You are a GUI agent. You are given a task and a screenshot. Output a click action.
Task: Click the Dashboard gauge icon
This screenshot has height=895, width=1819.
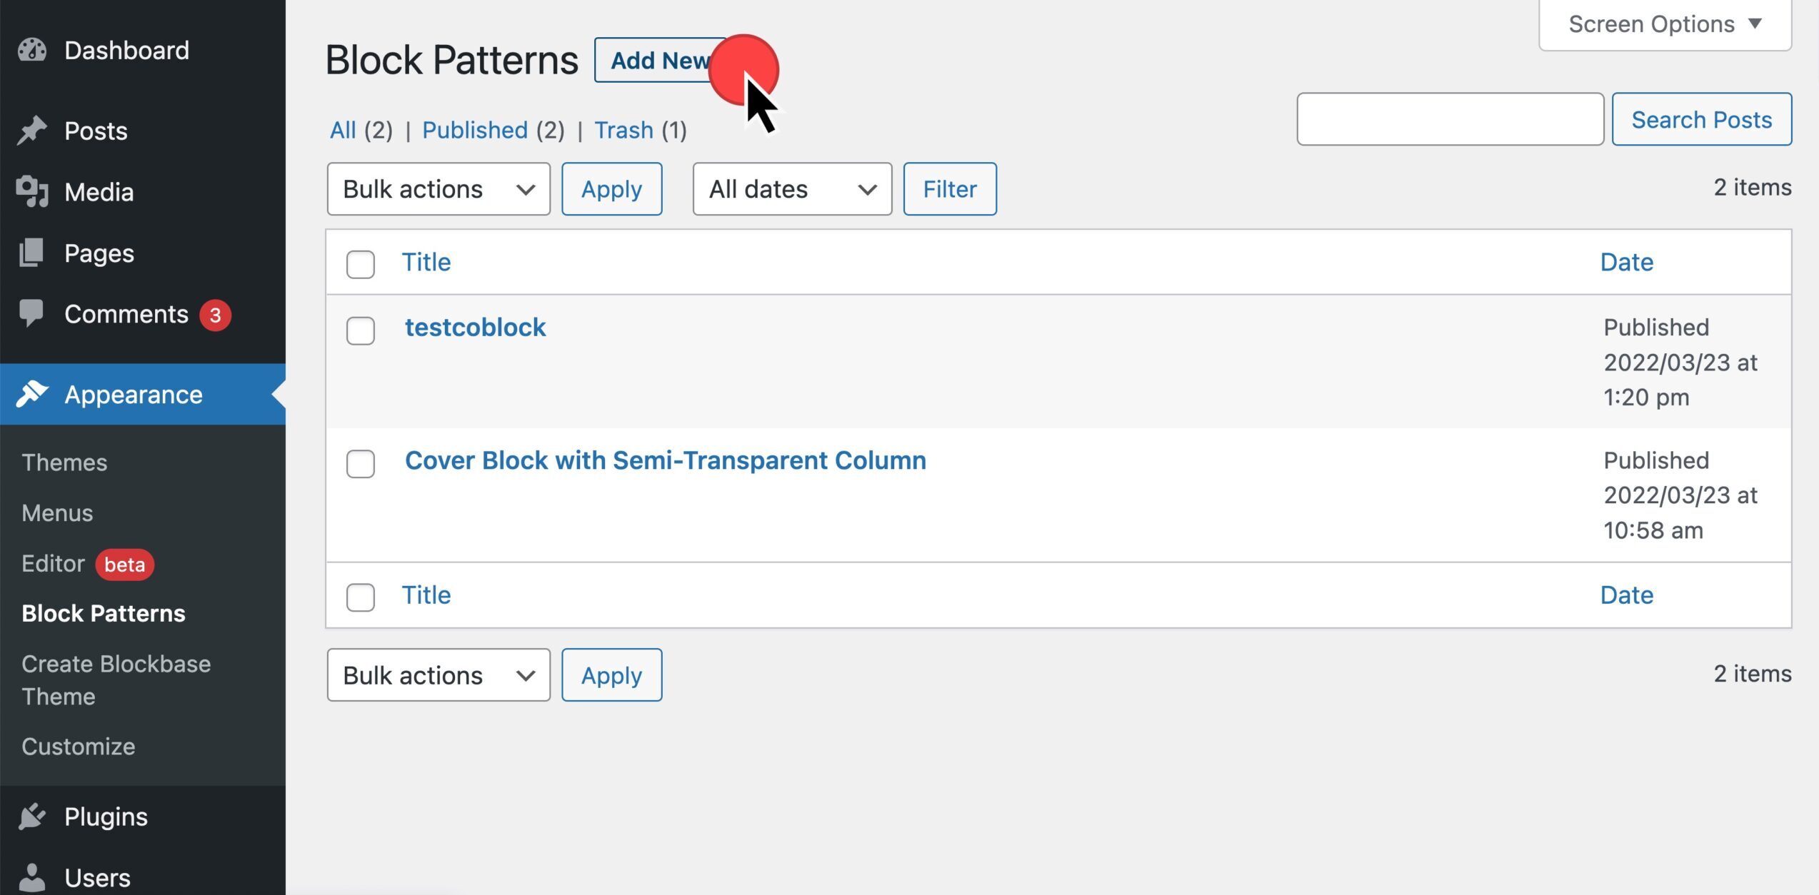[32, 50]
